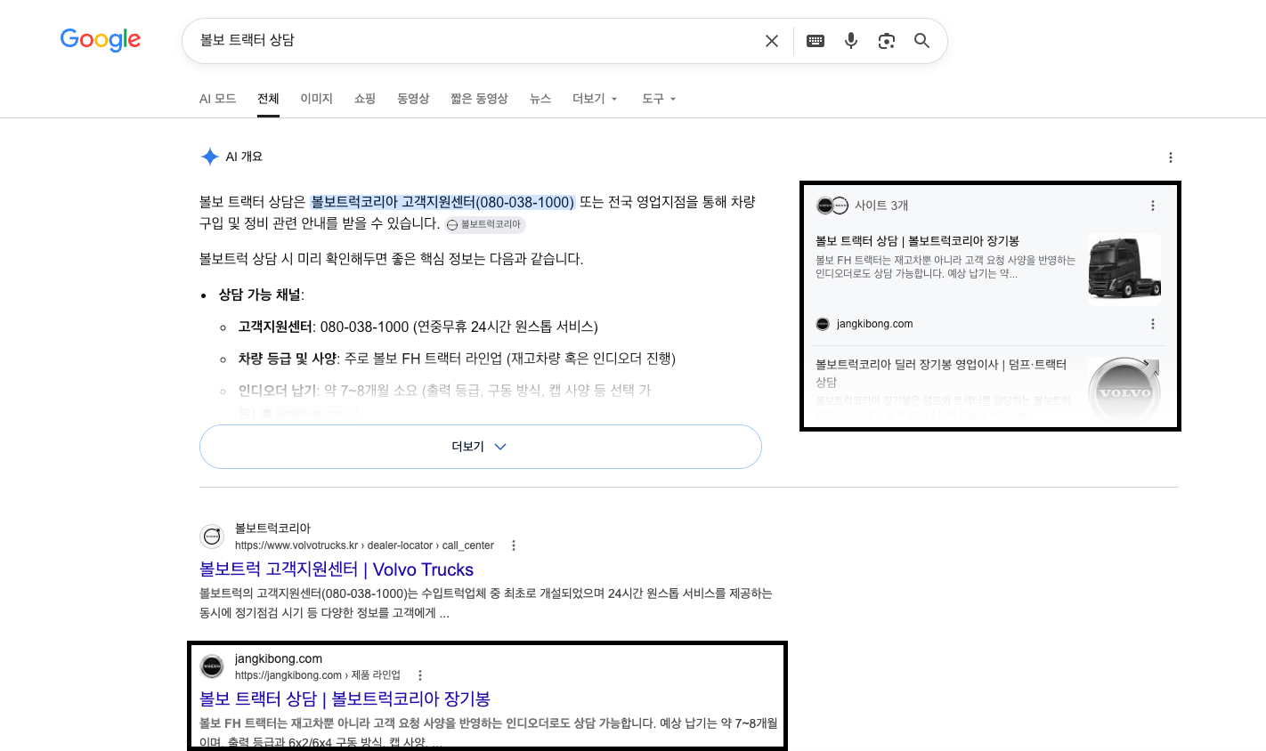Expand the 더보기 dropdown in search tabs
1266x751 pixels.
click(595, 99)
